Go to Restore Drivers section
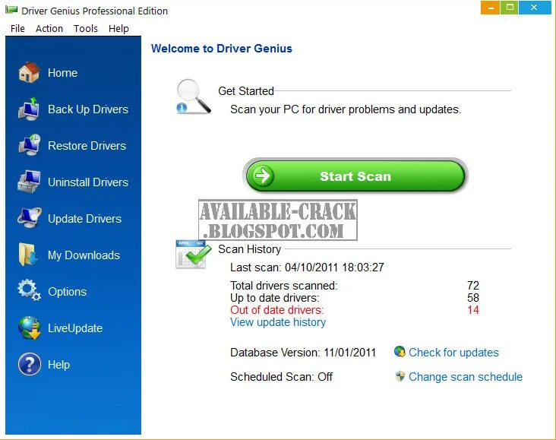The width and height of the screenshot is (556, 440). click(x=87, y=145)
